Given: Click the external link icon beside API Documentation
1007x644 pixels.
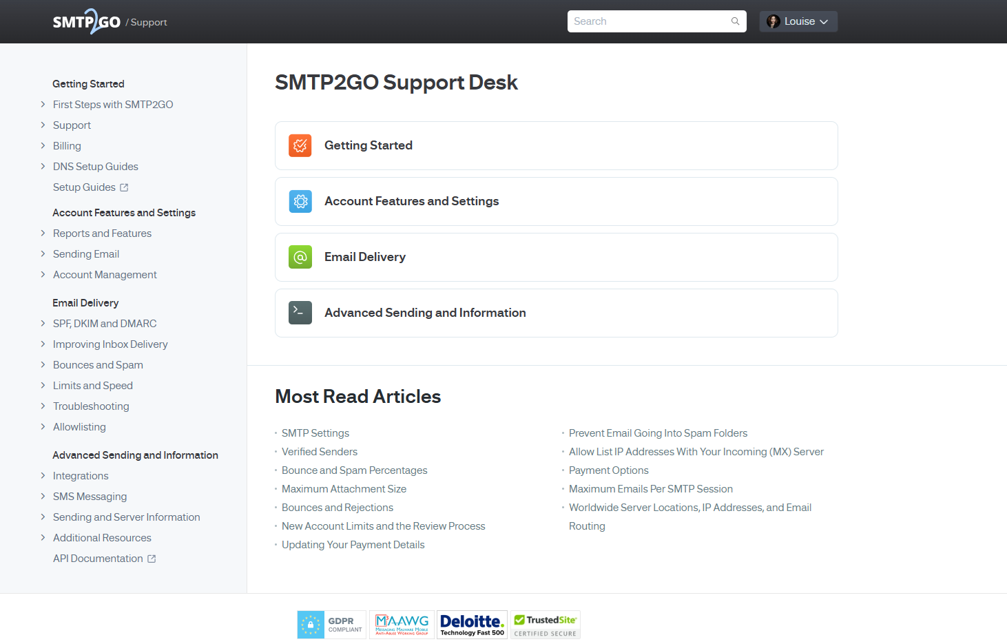Looking at the screenshot, I should click(152, 559).
